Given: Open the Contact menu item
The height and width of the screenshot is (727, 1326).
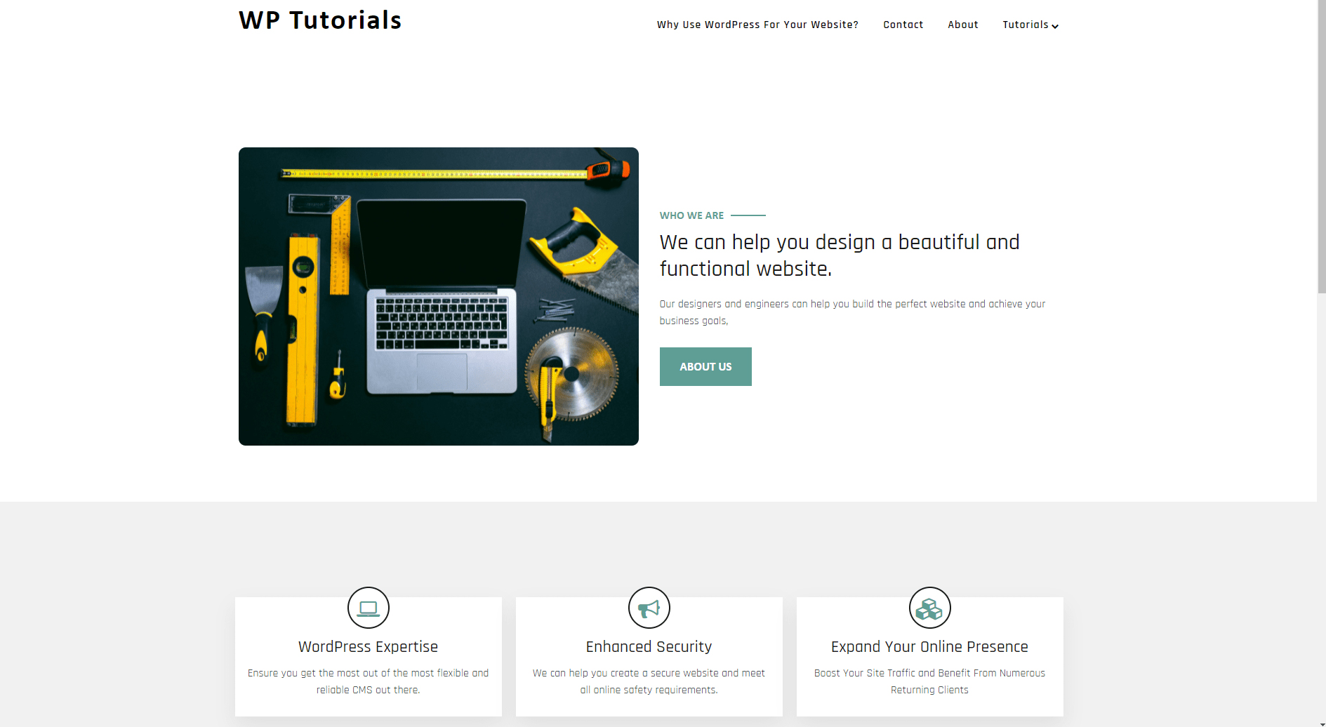Looking at the screenshot, I should click(x=903, y=25).
